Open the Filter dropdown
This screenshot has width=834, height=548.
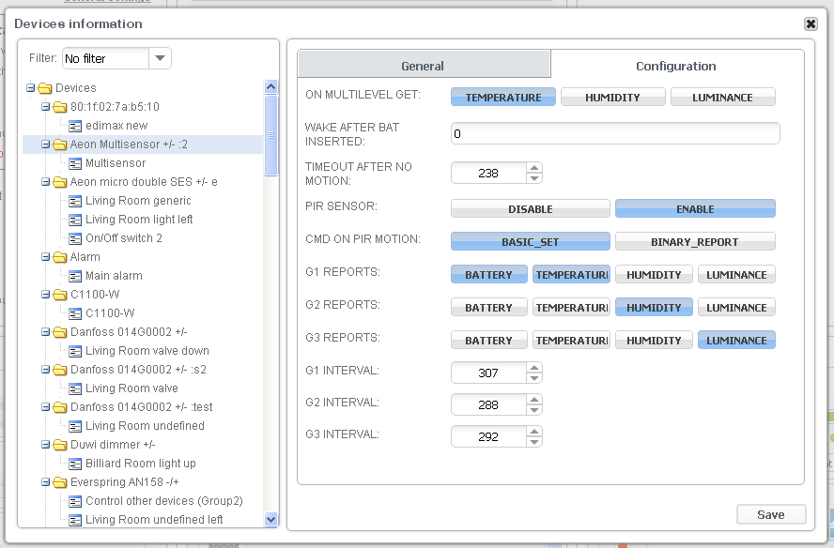point(161,58)
